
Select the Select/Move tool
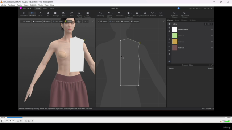coord(24,14)
